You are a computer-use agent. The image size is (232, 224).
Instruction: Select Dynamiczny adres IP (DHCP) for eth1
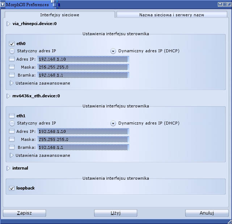113,123
